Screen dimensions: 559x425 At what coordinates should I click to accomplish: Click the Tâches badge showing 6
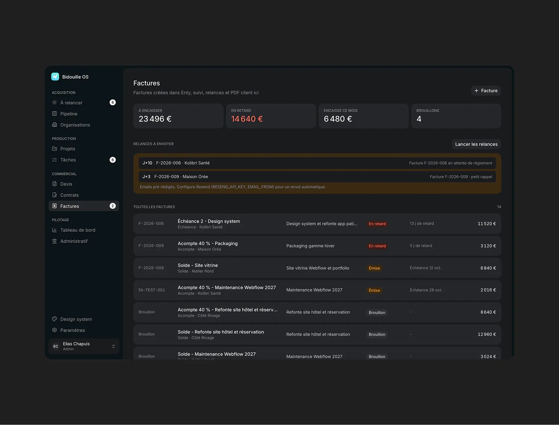113,160
